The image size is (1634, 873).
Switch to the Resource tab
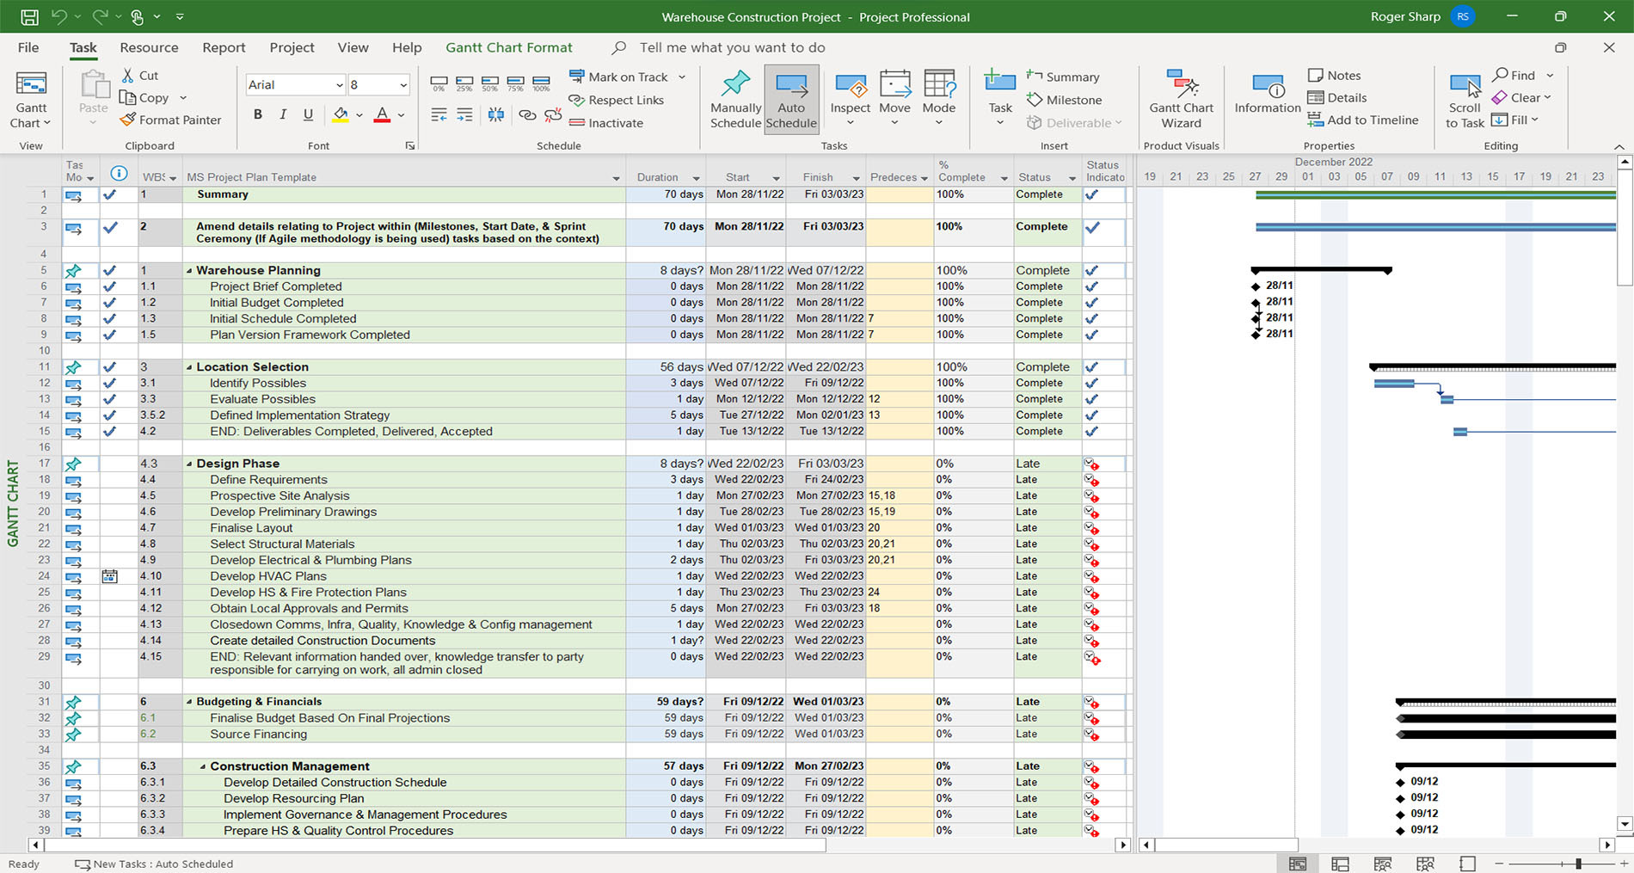point(149,47)
